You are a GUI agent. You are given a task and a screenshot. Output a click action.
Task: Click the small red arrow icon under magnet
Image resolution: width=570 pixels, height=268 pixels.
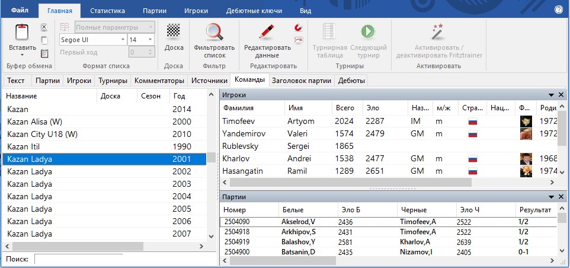[298, 40]
